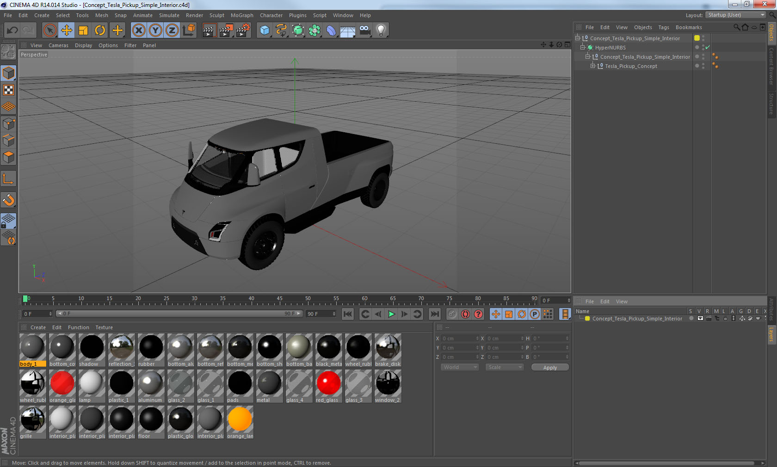Select the orange_lamp material swatch

(x=240, y=419)
